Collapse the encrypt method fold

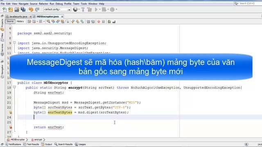14,87
